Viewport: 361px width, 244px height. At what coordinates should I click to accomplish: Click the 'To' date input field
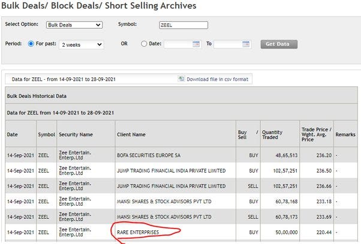[x=228, y=44]
